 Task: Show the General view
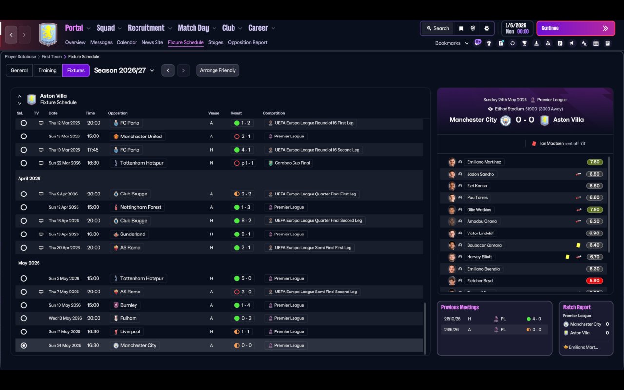pos(19,70)
